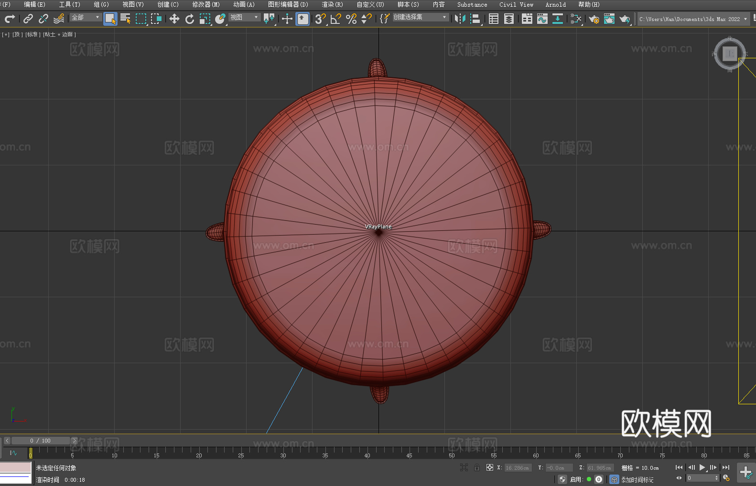
Task: Play the animation
Action: (x=702, y=467)
